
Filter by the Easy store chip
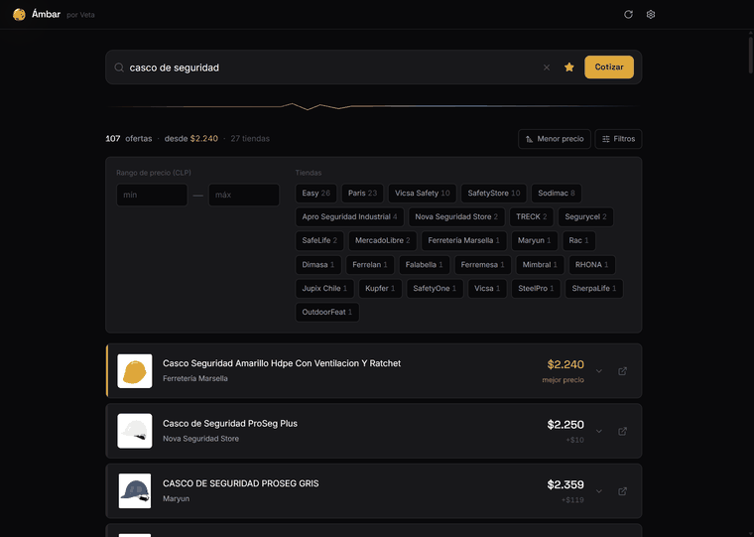point(315,193)
